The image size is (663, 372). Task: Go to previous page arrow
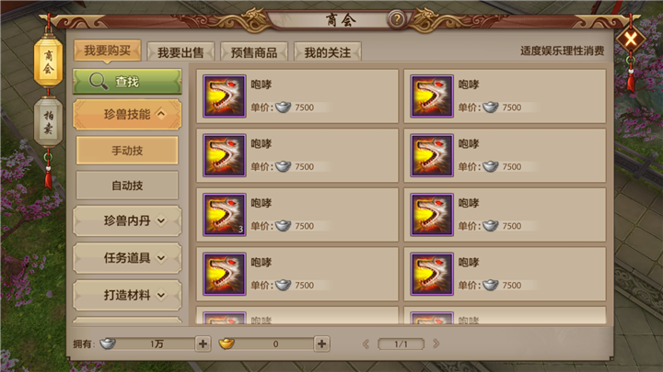pyautogui.click(x=366, y=344)
